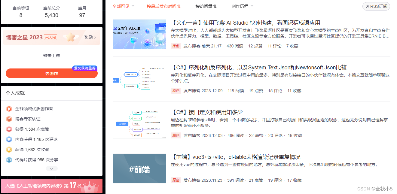Click the 原创 tag on the vue3 article
Viewport: 397px width, 194px height.
coord(176,180)
